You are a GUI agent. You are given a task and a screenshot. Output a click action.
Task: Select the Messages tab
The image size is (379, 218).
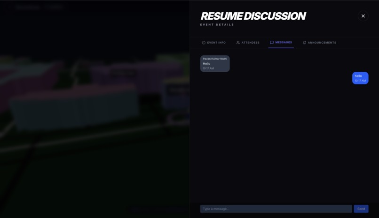pyautogui.click(x=281, y=43)
